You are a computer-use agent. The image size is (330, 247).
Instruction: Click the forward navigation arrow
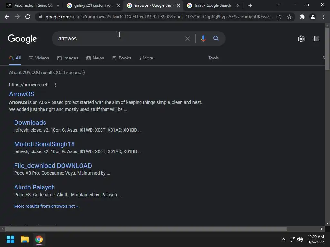(x=17, y=17)
